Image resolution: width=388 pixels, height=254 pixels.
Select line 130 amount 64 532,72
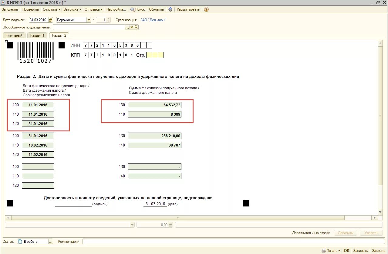(155, 105)
